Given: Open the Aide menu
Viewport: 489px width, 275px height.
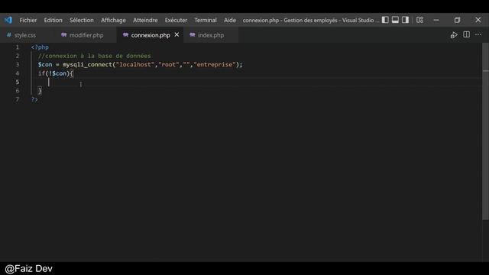Looking at the screenshot, I should point(230,20).
